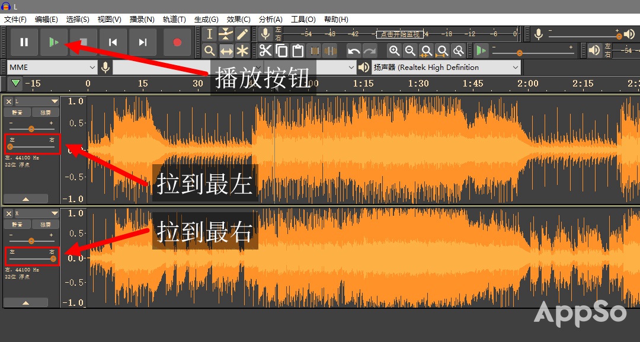640x342 pixels.
Task: Click the gain slider on the L track
Action: coord(31,129)
